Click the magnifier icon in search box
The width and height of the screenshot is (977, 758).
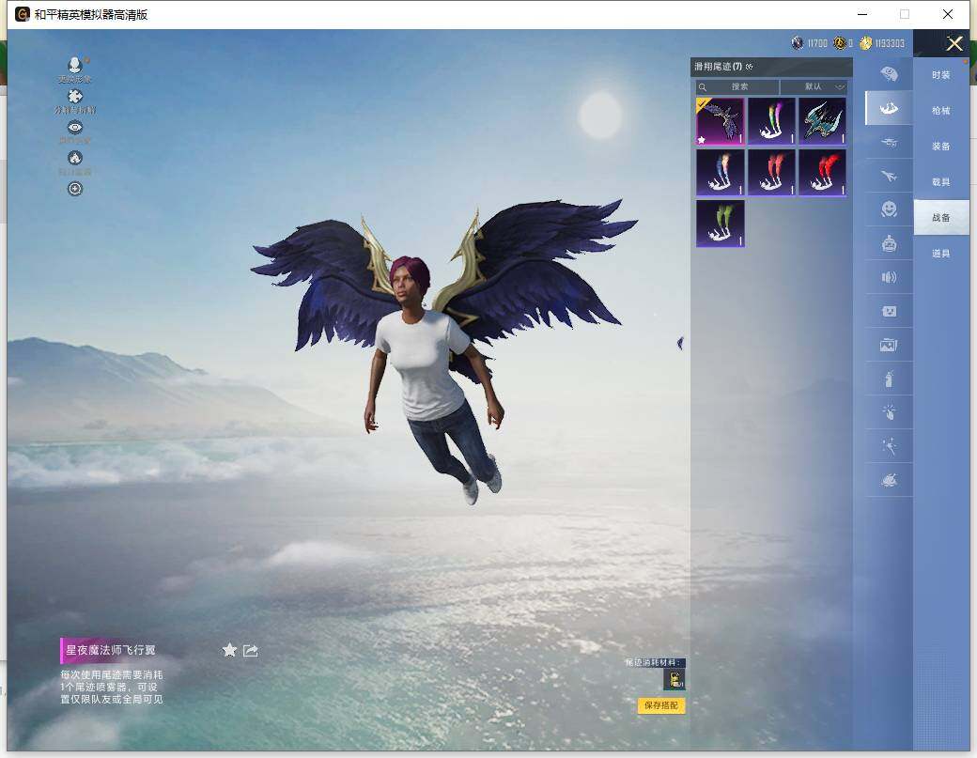point(703,87)
